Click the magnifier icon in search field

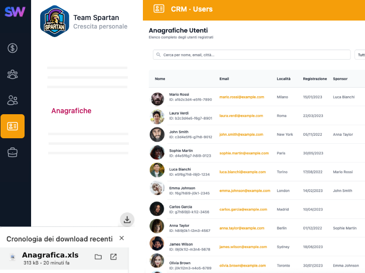158,55
